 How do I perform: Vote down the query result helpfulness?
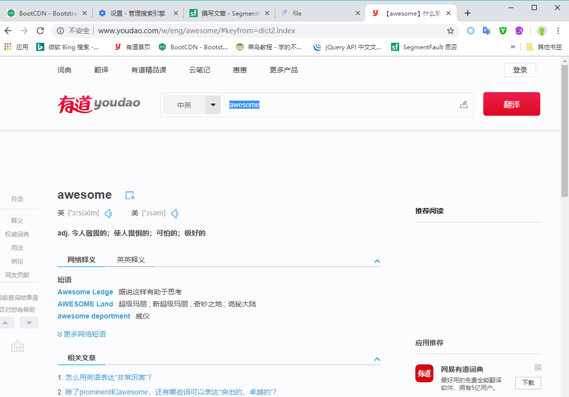[29, 323]
